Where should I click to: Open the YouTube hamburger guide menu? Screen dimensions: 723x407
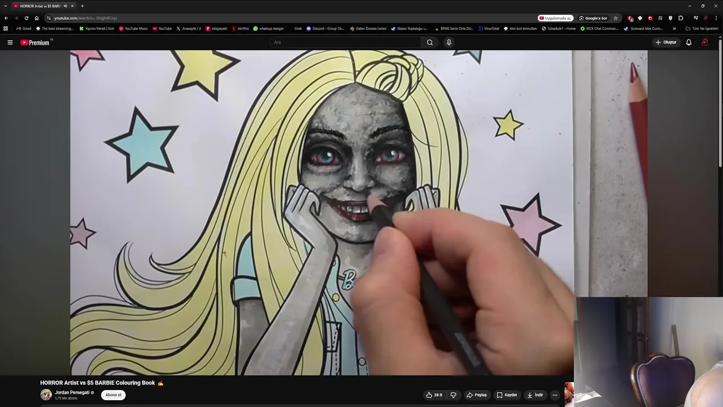point(10,42)
